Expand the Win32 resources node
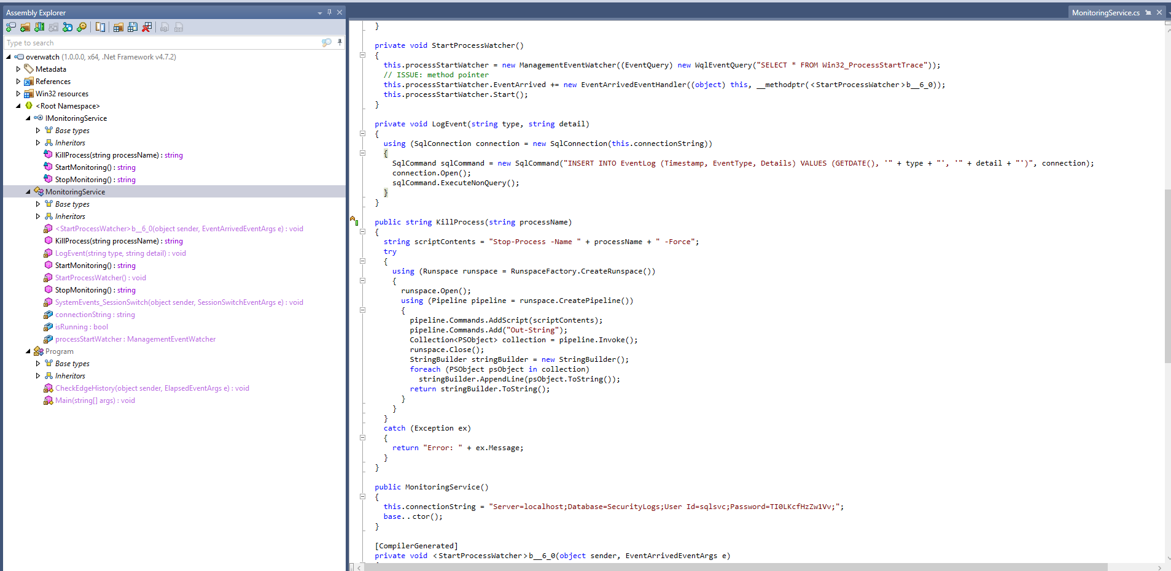Viewport: 1171px width, 571px height. 18,93
